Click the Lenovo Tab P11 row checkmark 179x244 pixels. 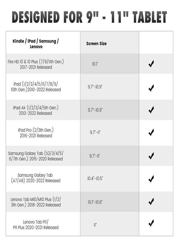pyautogui.click(x=151, y=223)
